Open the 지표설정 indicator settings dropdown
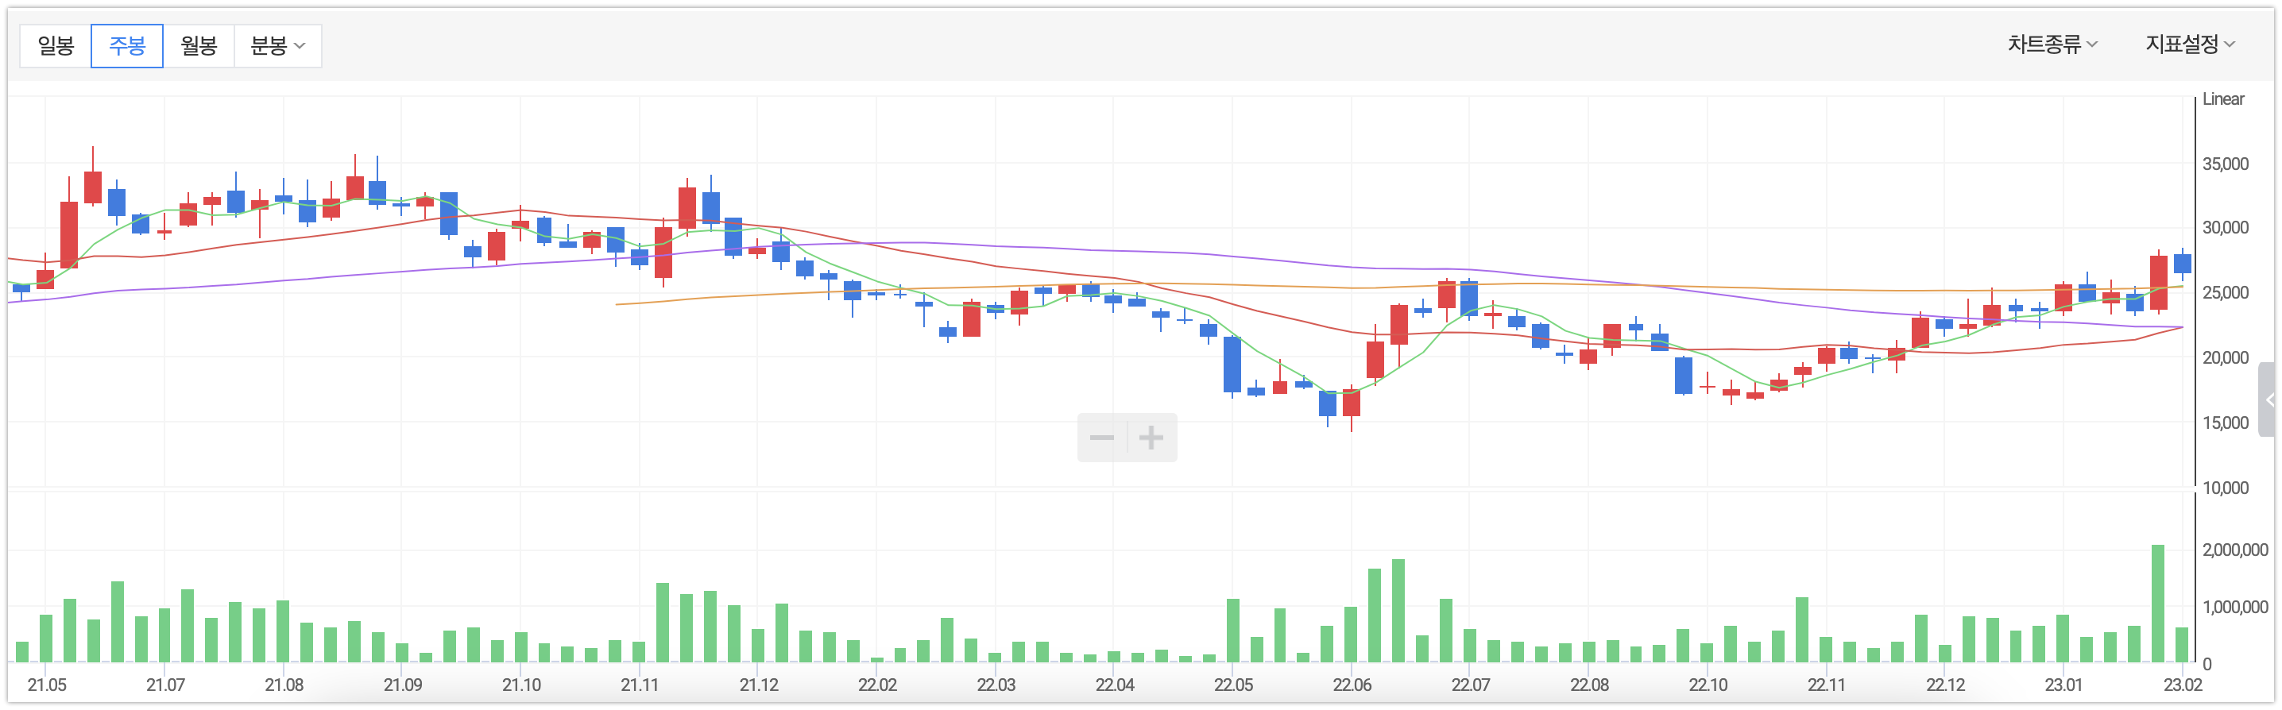This screenshot has width=2282, height=710. pos(2190,44)
